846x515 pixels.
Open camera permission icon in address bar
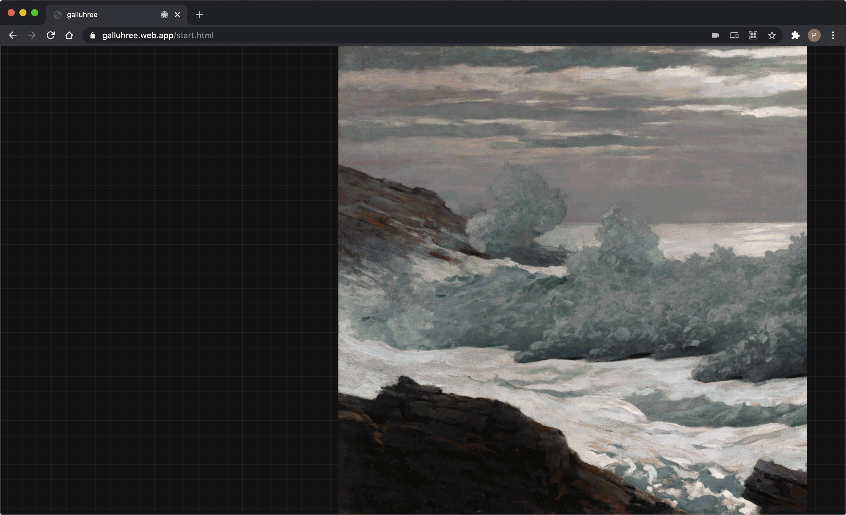716,35
